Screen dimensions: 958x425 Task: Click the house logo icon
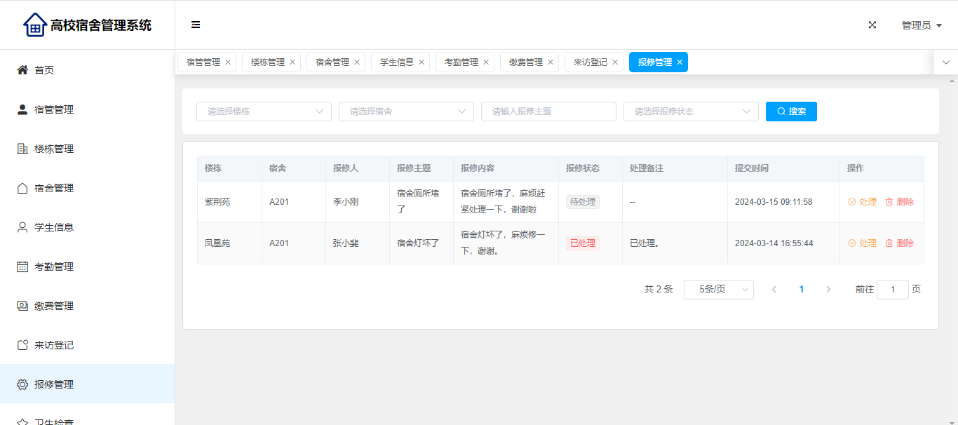(x=34, y=25)
